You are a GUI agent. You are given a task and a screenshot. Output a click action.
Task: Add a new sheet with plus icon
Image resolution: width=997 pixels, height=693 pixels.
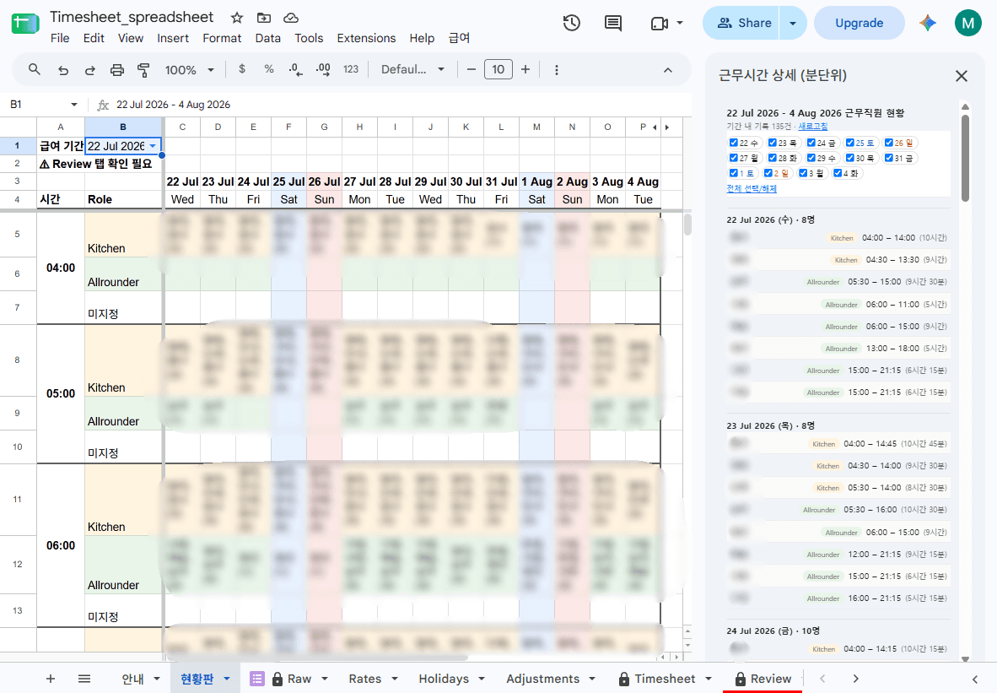[51, 679]
